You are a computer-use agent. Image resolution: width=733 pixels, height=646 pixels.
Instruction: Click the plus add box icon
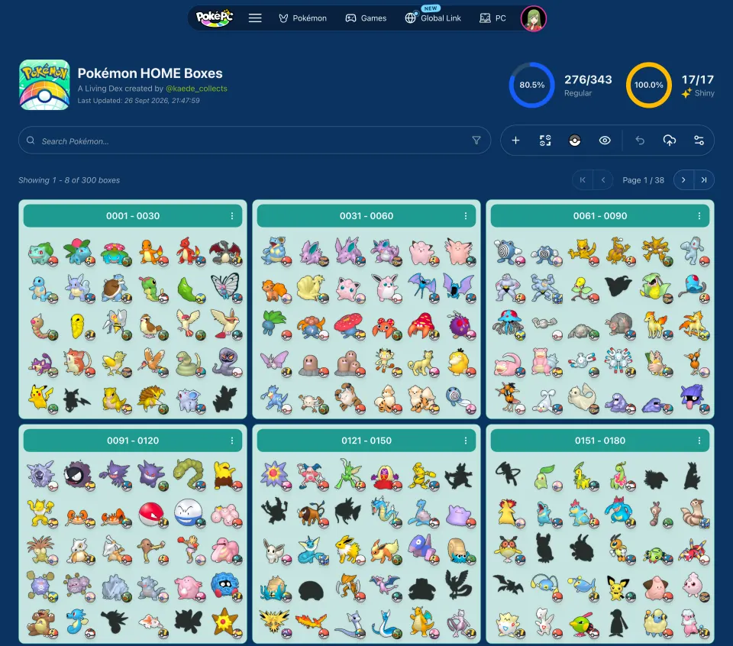(515, 141)
